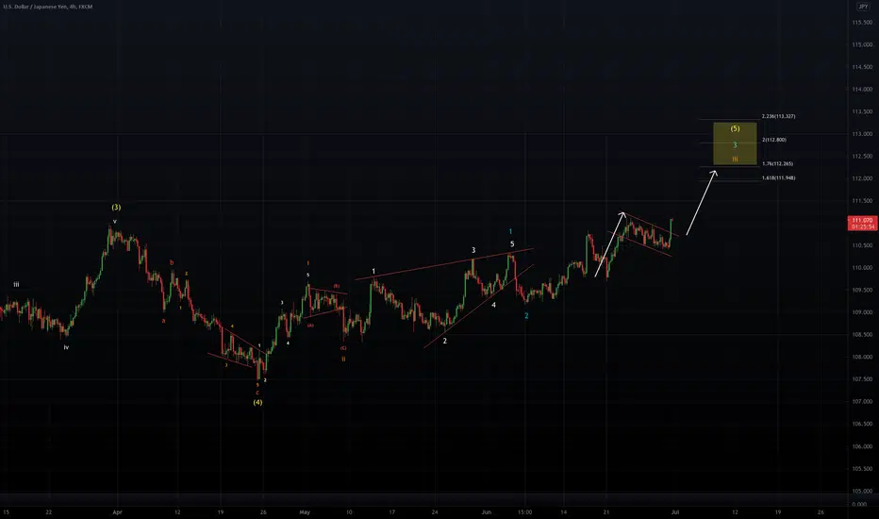Click the yellow (3) wave label
The image size is (879, 519).
click(116, 207)
